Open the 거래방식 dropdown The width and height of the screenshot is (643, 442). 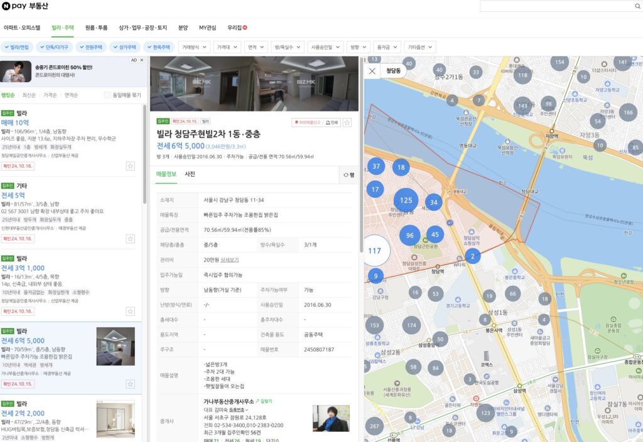click(194, 47)
